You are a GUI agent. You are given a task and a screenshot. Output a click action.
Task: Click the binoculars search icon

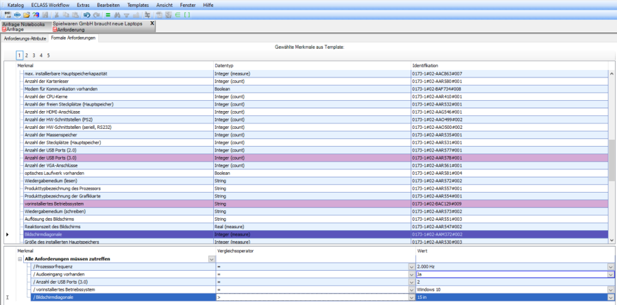point(117,14)
